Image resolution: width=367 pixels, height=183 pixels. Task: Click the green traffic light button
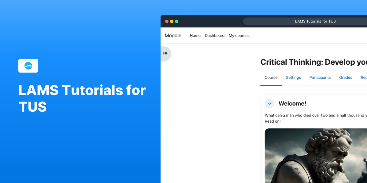coord(176,21)
